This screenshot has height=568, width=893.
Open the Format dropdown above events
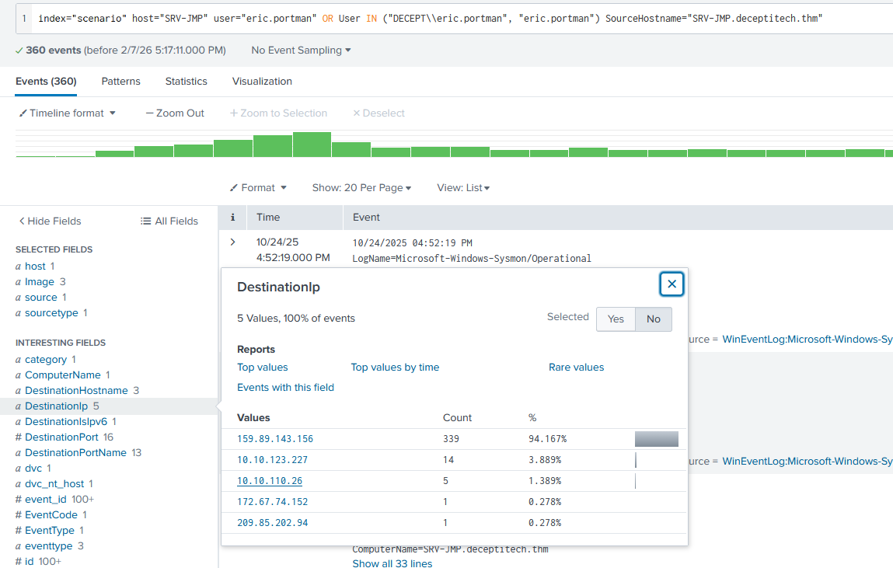click(258, 188)
